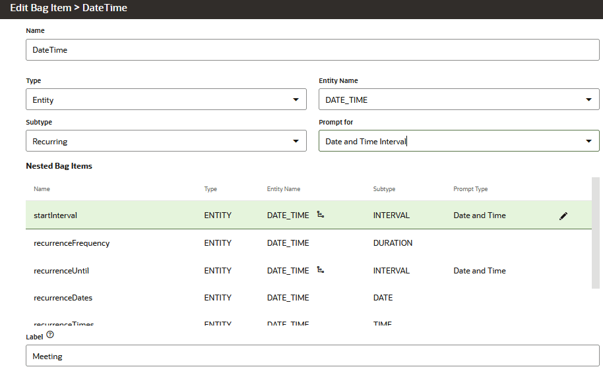Expand the Entity Name dropdown
603x371 pixels.
pyautogui.click(x=459, y=100)
